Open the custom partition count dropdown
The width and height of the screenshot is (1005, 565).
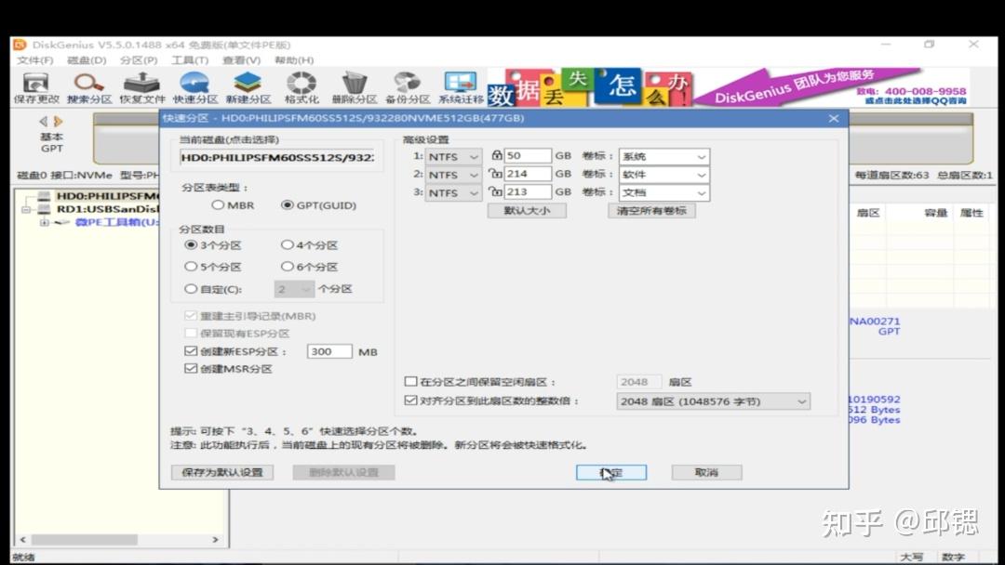294,289
